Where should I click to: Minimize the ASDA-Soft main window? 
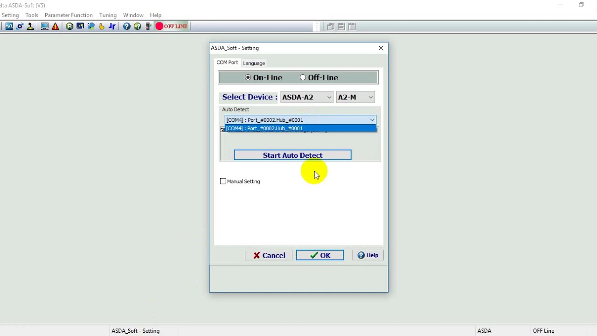(x=561, y=5)
